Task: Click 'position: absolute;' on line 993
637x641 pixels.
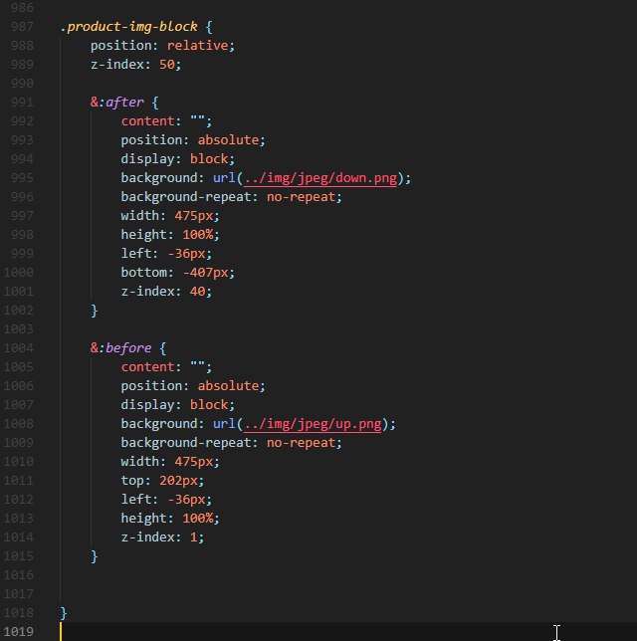Action: click(193, 140)
